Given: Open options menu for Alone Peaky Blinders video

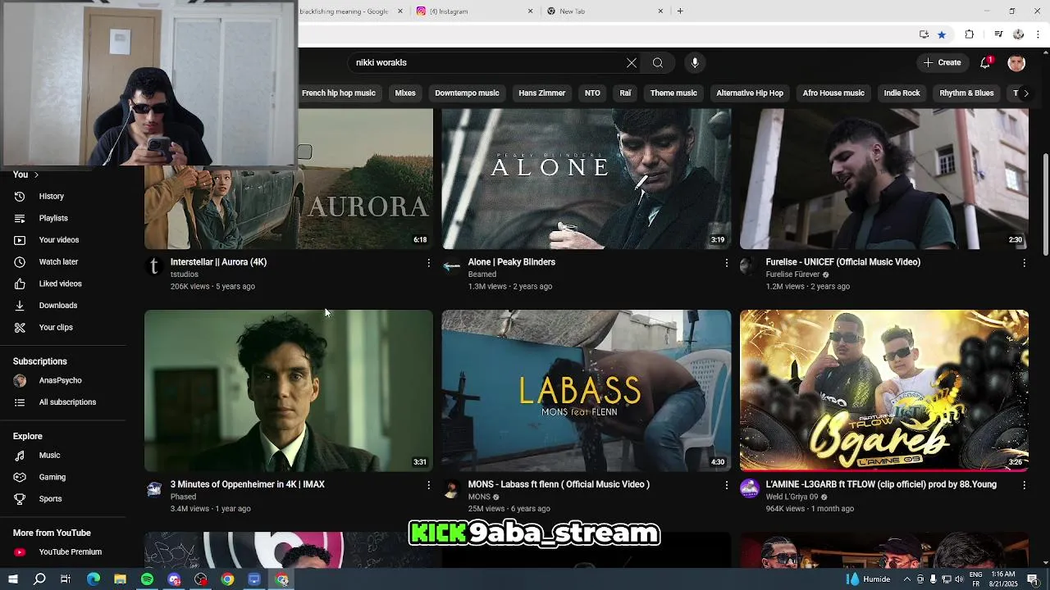Looking at the screenshot, I should point(726,263).
